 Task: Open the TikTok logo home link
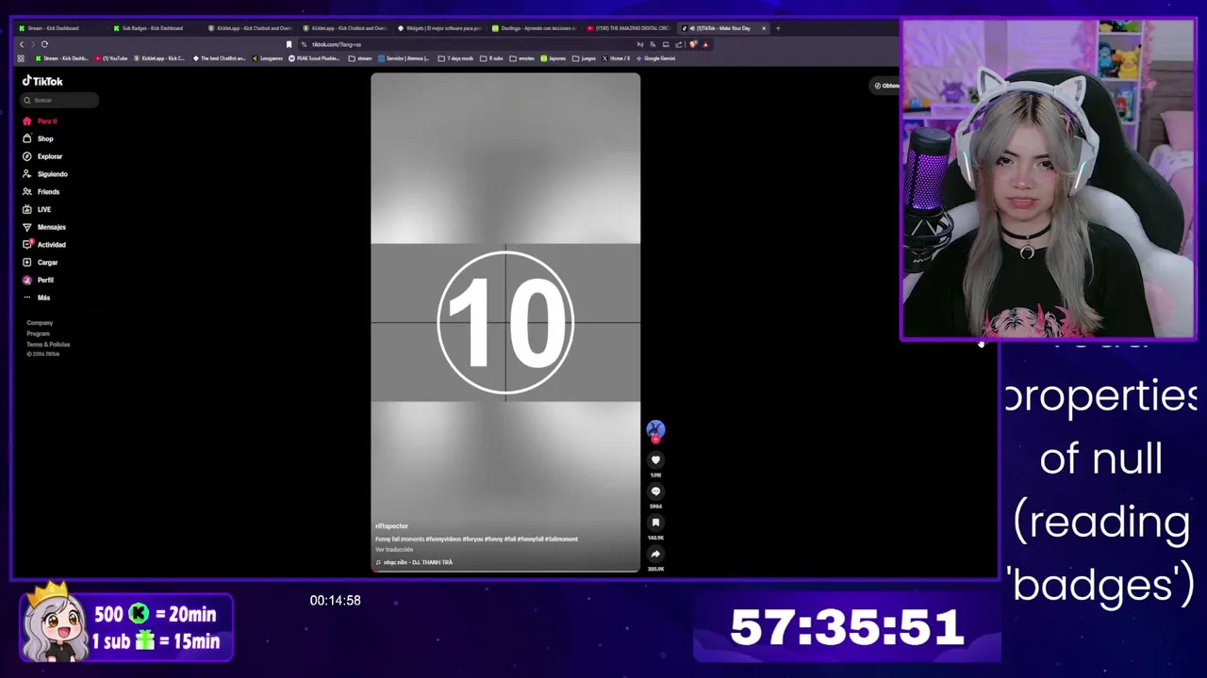42,81
